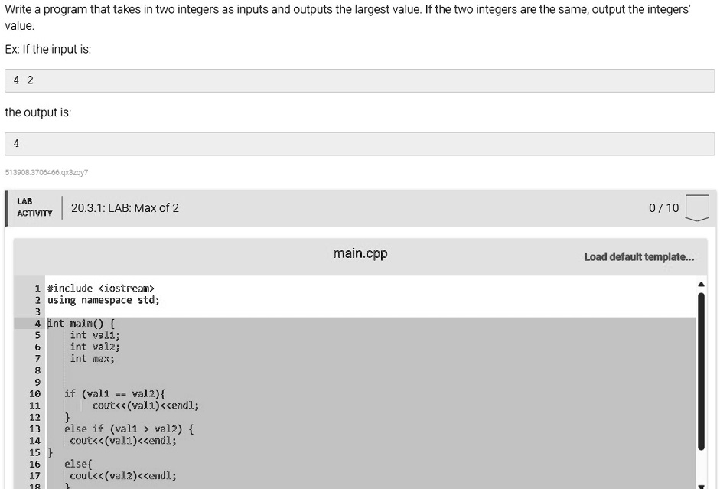Click the 20.3.1: LAB: Max of 2 title

125,208
